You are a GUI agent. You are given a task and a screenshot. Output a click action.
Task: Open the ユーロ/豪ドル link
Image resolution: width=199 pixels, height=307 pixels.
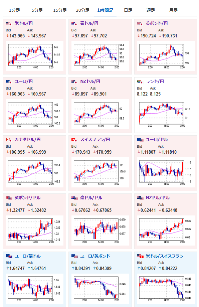tap(28, 256)
